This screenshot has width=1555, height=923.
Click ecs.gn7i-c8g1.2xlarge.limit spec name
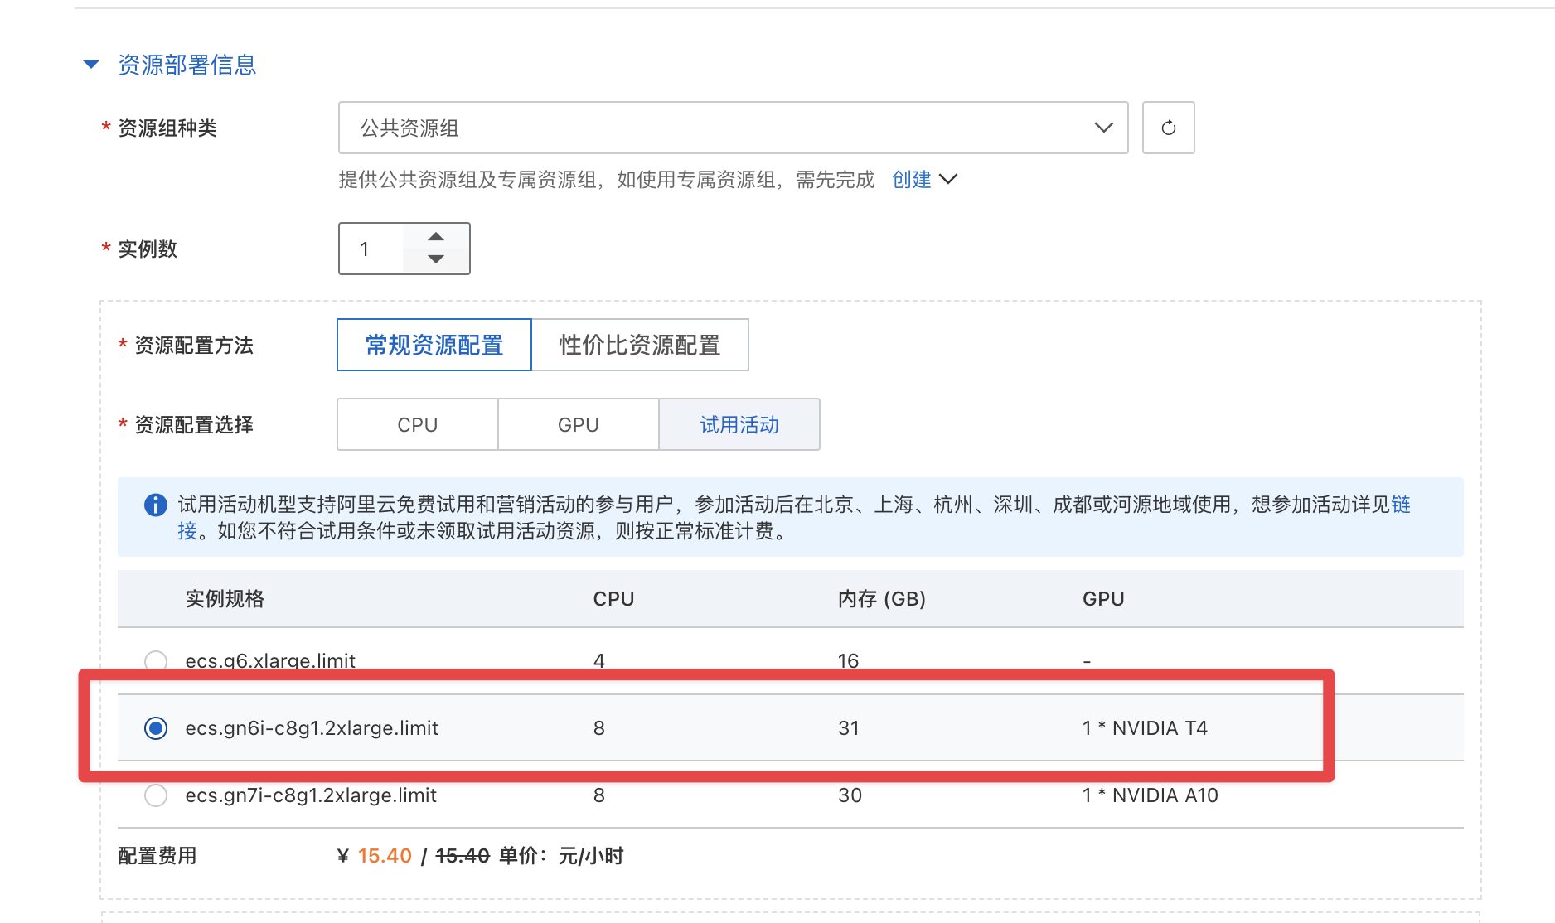tap(311, 795)
